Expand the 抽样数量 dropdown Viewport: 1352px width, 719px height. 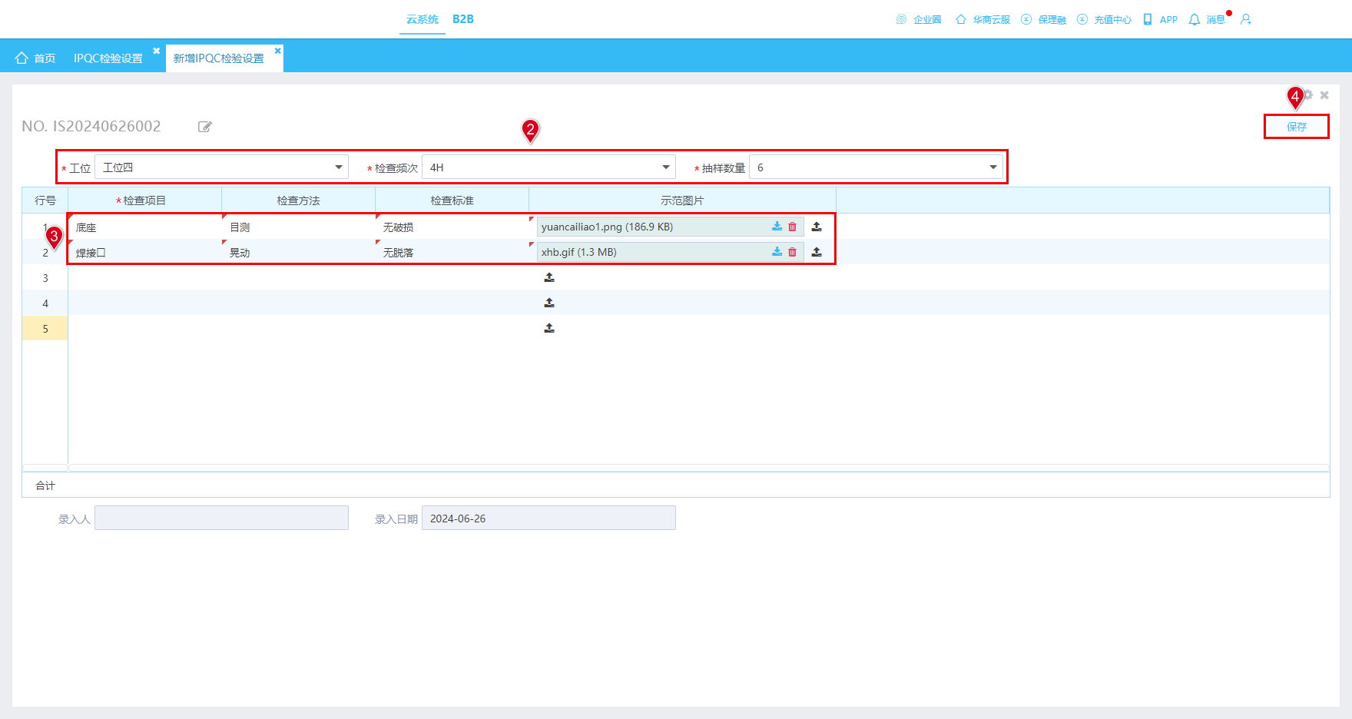(993, 167)
